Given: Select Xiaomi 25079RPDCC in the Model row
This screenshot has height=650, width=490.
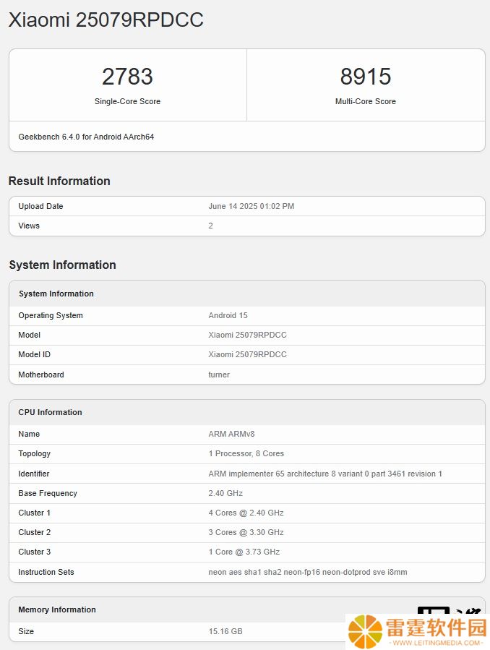Looking at the screenshot, I should coord(248,335).
